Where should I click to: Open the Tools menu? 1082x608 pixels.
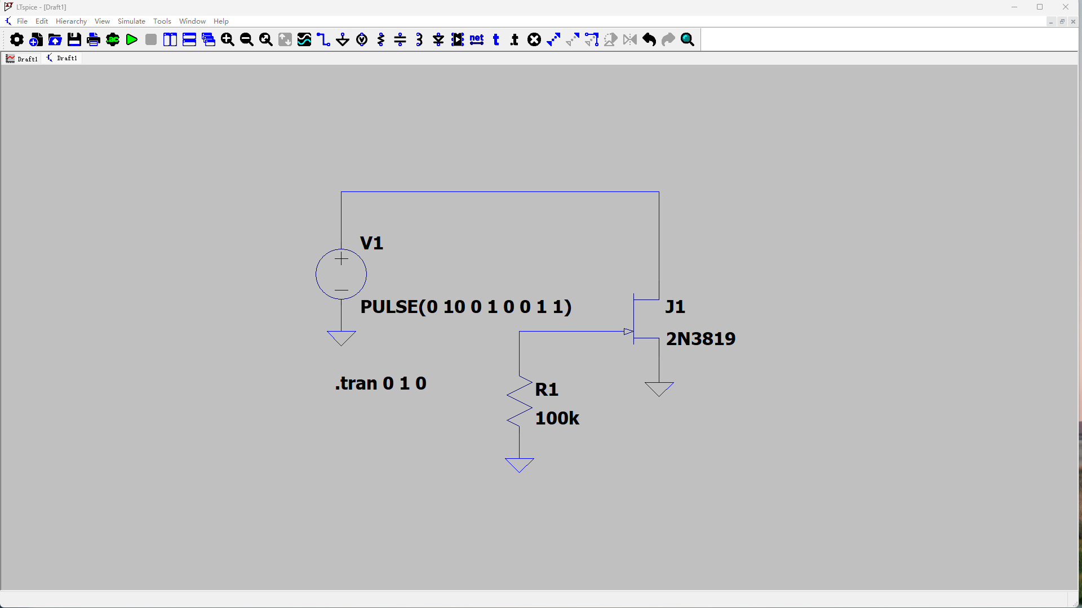point(162,21)
